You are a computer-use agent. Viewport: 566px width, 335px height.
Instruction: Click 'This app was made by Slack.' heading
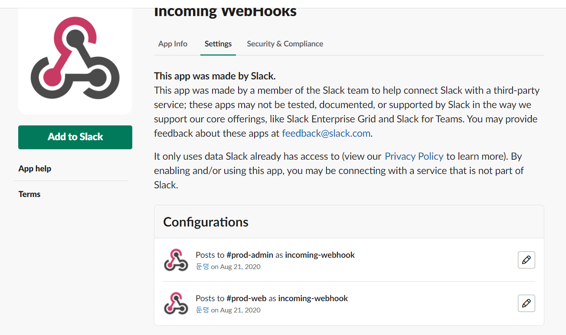coord(215,76)
